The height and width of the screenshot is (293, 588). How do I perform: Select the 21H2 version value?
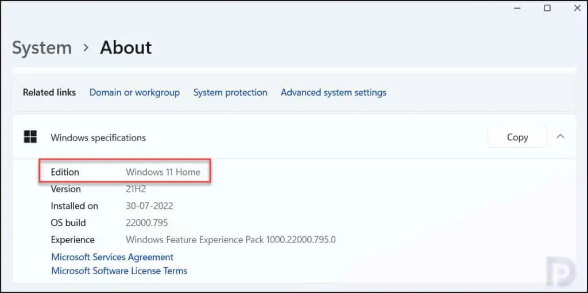tap(136, 189)
